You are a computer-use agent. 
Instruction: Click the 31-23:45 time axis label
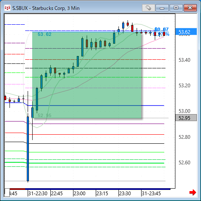(x=151, y=194)
